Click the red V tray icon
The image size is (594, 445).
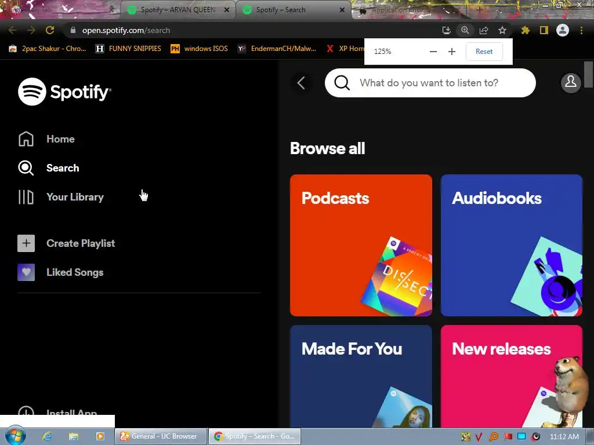click(479, 437)
